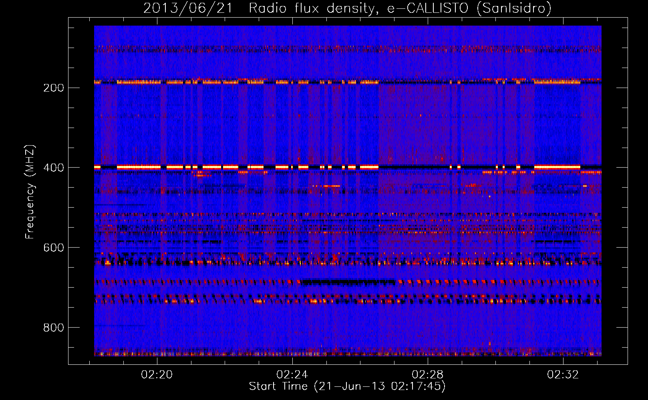The height and width of the screenshot is (400, 648).
Task: Click the 'Start Time (21-Jun-13 02:17:45)' label
Action: point(347,386)
